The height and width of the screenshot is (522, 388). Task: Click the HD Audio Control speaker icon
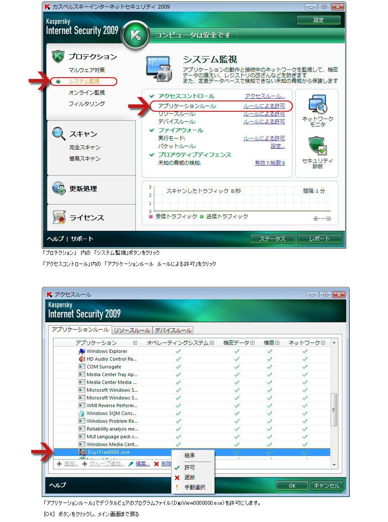coord(82,359)
